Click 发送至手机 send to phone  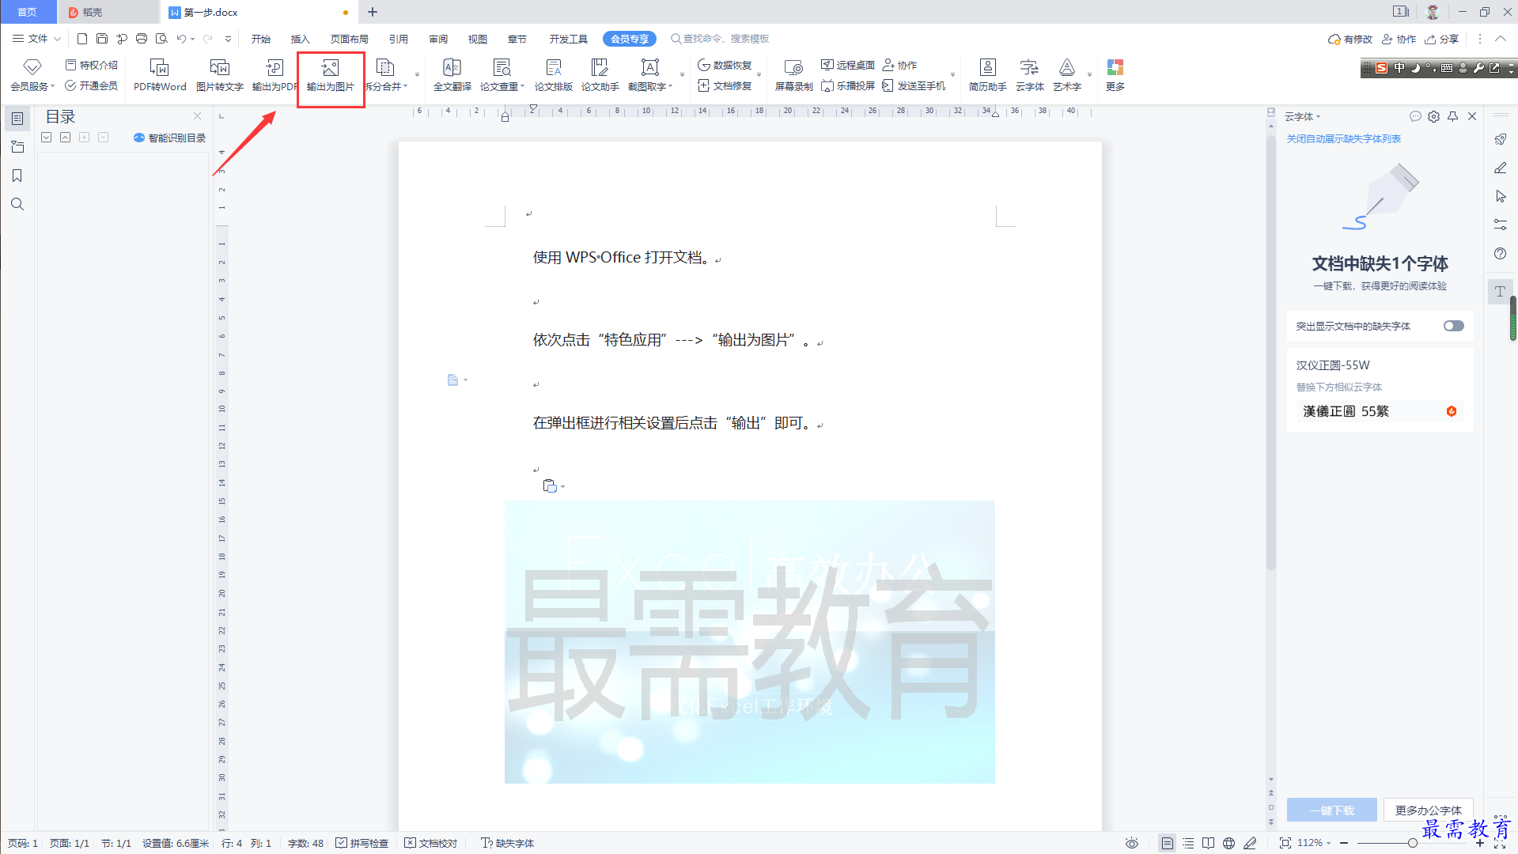(914, 85)
